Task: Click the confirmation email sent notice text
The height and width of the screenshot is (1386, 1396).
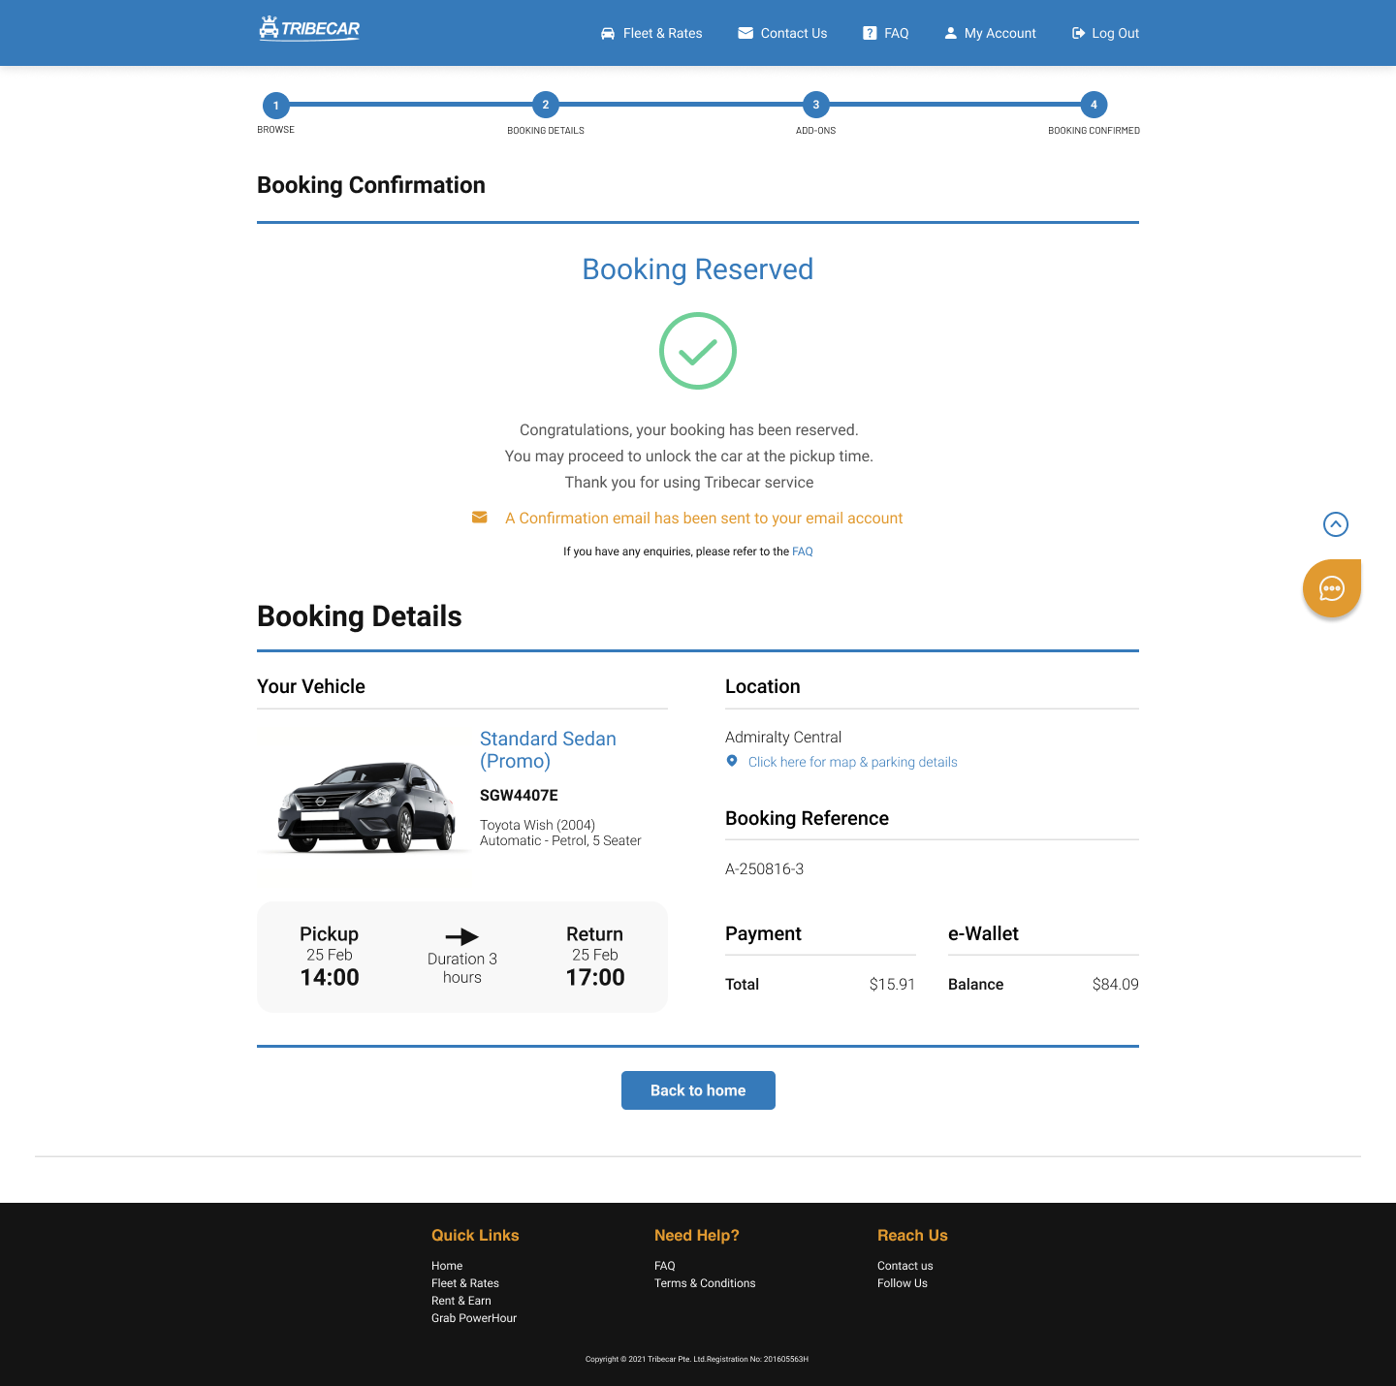Action: (x=704, y=519)
